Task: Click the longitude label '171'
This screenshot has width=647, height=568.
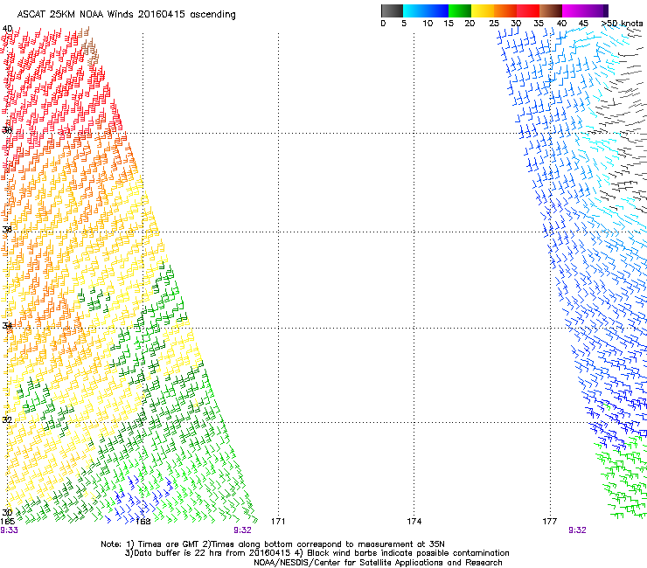Action: pyautogui.click(x=278, y=522)
